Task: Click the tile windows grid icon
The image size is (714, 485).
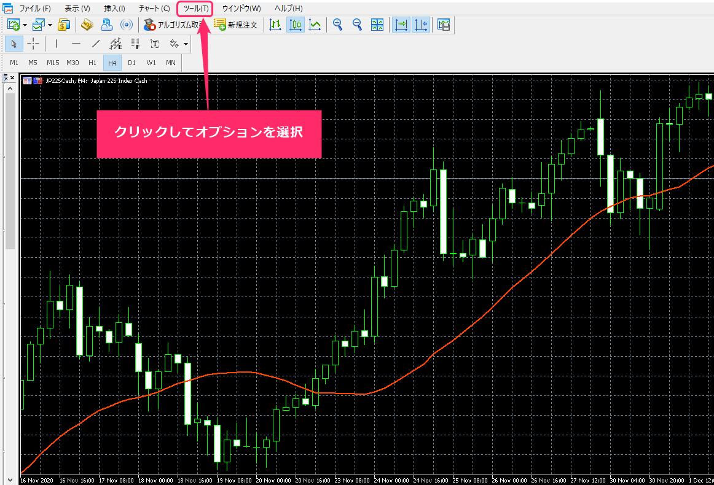Action: point(377,25)
